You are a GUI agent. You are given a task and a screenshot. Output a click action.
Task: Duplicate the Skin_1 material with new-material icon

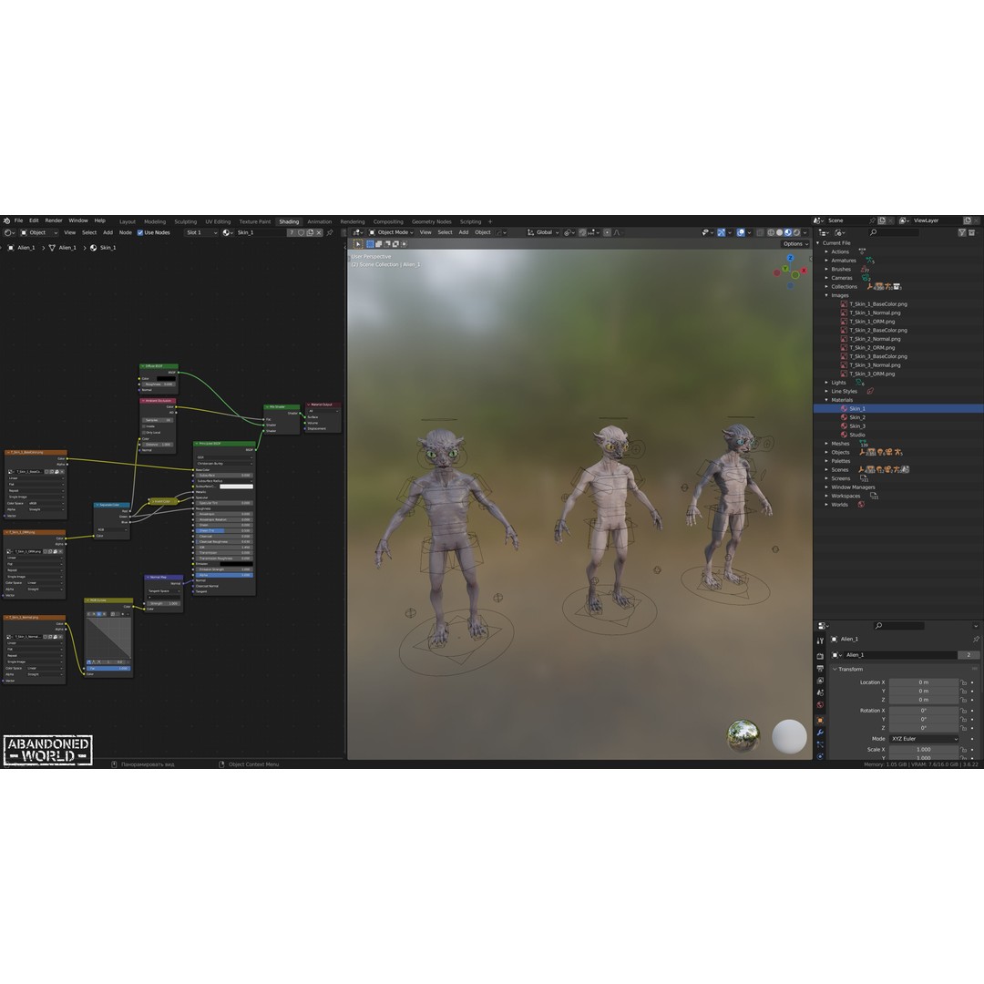310,233
